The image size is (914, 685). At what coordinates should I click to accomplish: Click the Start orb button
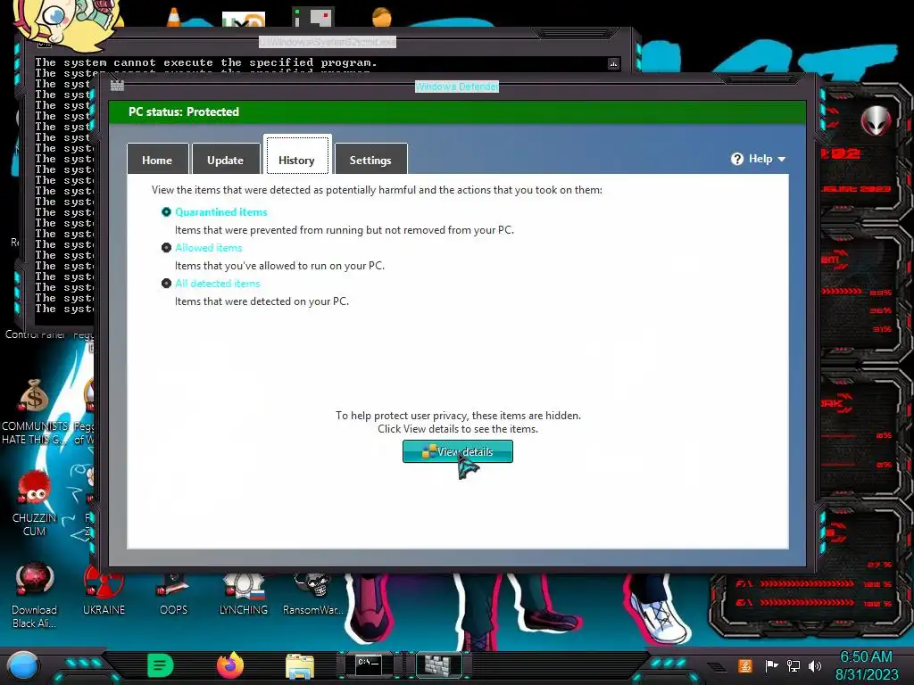(x=24, y=666)
